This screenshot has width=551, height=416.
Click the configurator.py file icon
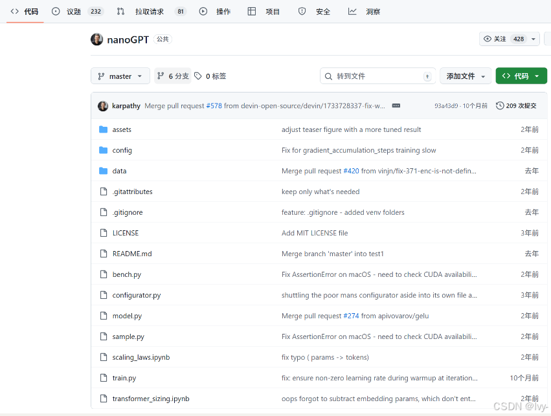click(x=104, y=295)
